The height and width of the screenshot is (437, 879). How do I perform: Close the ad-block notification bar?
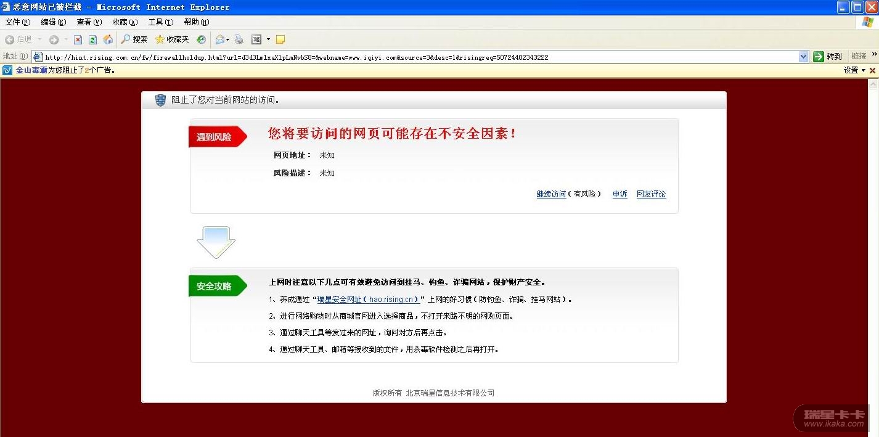tap(872, 70)
